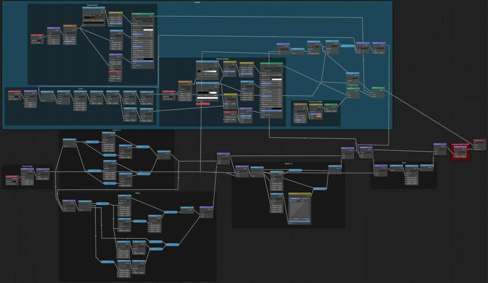Click the zoom-in icon on the RGB Curves node
This screenshot has height=283, width=488.
tap(302, 201)
